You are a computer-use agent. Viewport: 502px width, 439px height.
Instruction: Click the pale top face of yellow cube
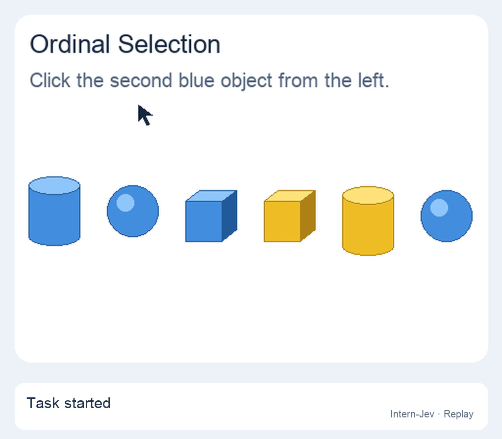coord(290,196)
